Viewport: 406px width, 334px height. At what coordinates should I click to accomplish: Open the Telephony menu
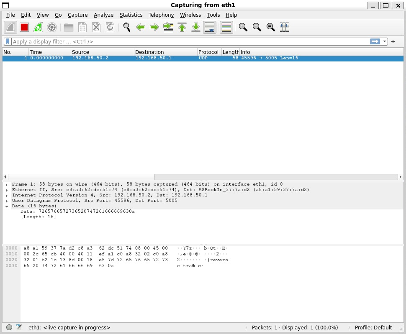point(161,15)
